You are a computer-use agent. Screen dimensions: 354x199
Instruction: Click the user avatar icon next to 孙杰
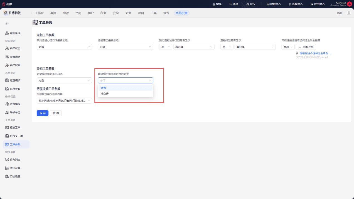(x=349, y=13)
